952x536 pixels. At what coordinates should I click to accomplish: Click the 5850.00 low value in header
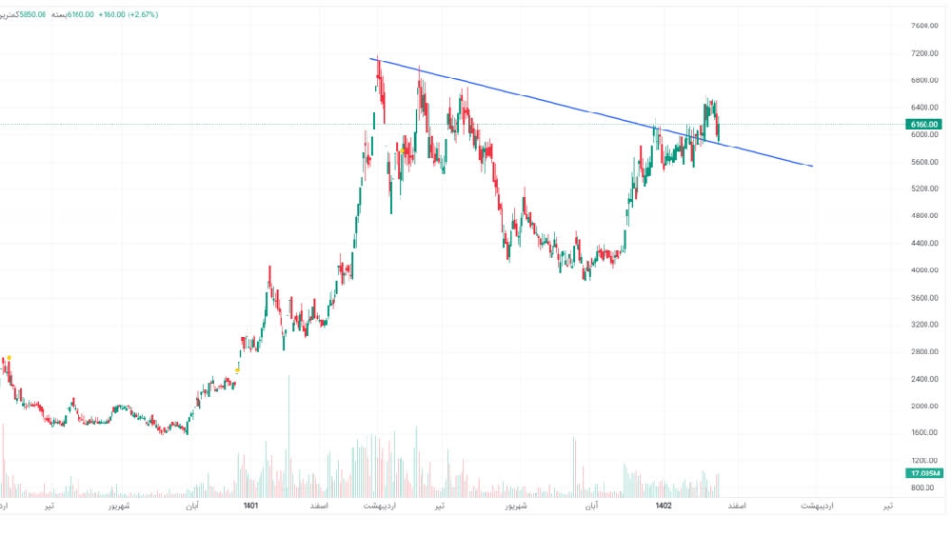32,14
